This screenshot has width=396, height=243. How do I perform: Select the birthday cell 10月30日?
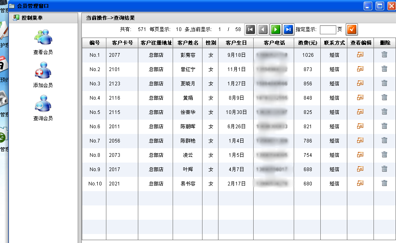[236, 112]
